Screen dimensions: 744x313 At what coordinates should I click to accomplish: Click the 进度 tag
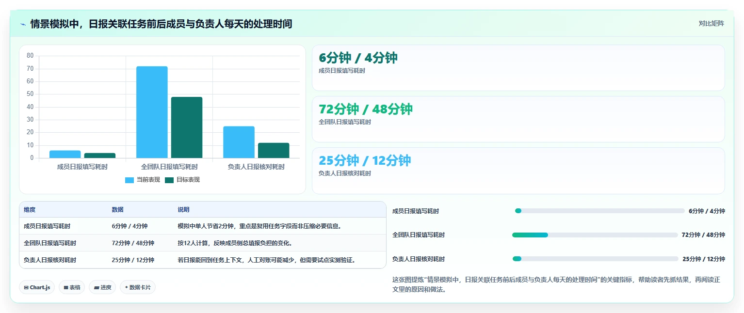[x=102, y=287]
